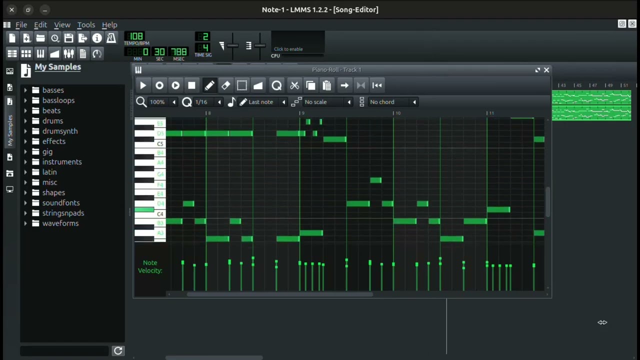
Task: Open My Home sidebar tab
Action: pos(9,173)
